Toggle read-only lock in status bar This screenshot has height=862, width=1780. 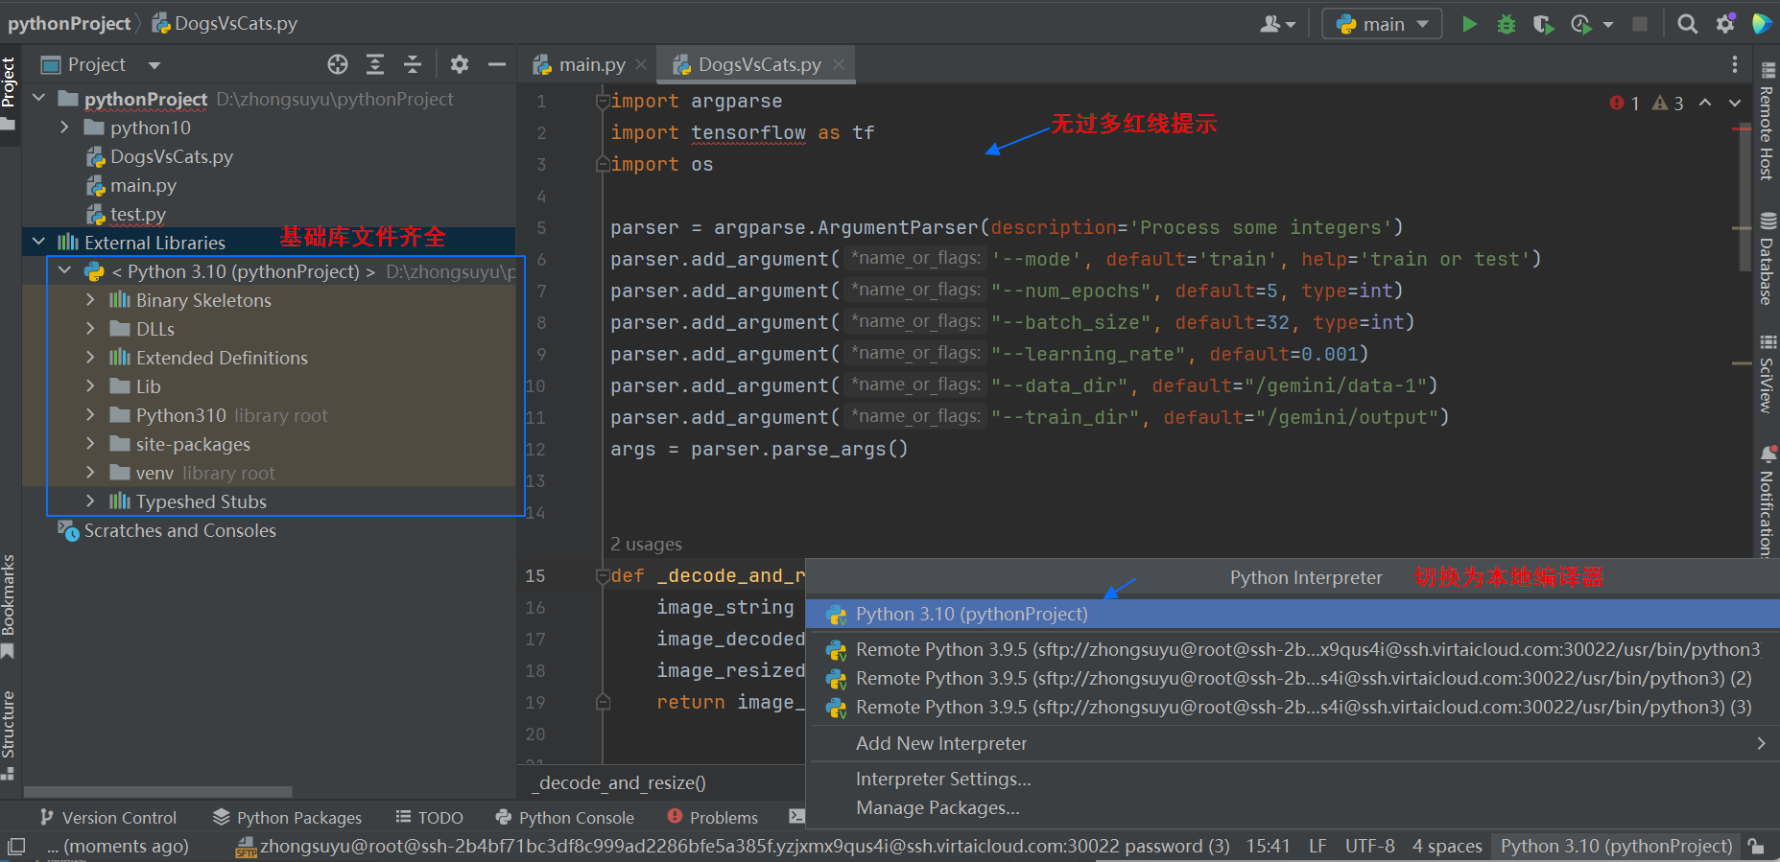[1756, 846]
